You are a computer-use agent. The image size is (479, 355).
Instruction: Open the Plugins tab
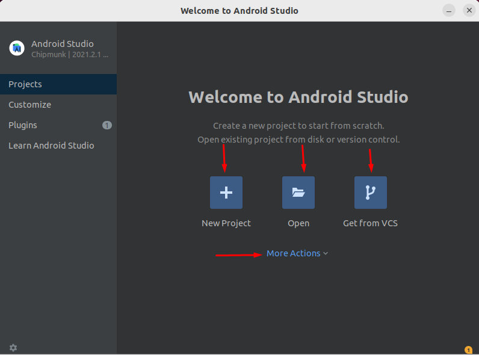pyautogui.click(x=58, y=125)
